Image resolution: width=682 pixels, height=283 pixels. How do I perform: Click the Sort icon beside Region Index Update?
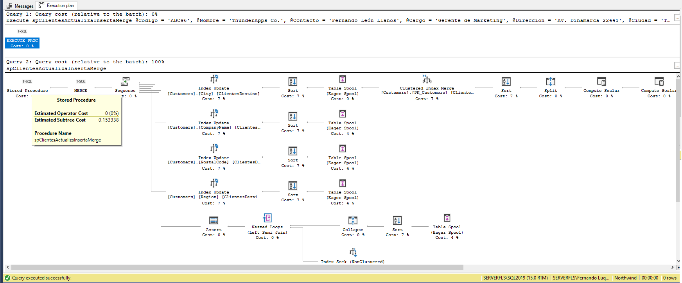[x=293, y=186]
